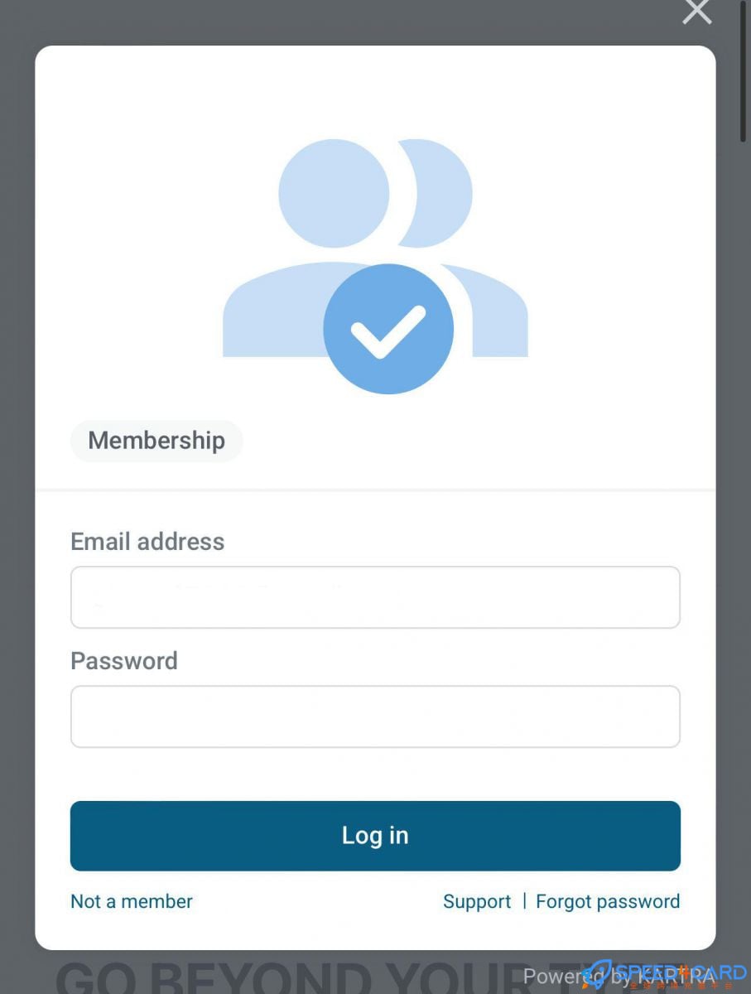
Task: Open the Support link
Action: click(477, 901)
